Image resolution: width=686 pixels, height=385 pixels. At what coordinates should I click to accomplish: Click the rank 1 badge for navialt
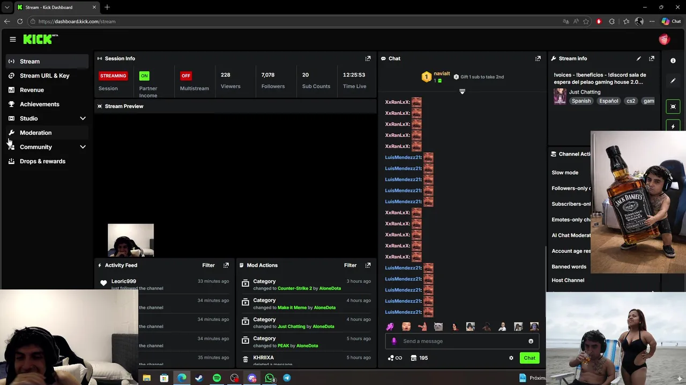426,77
